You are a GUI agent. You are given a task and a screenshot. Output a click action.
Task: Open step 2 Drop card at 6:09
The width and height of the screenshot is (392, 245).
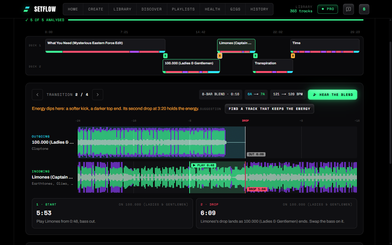click(277, 213)
